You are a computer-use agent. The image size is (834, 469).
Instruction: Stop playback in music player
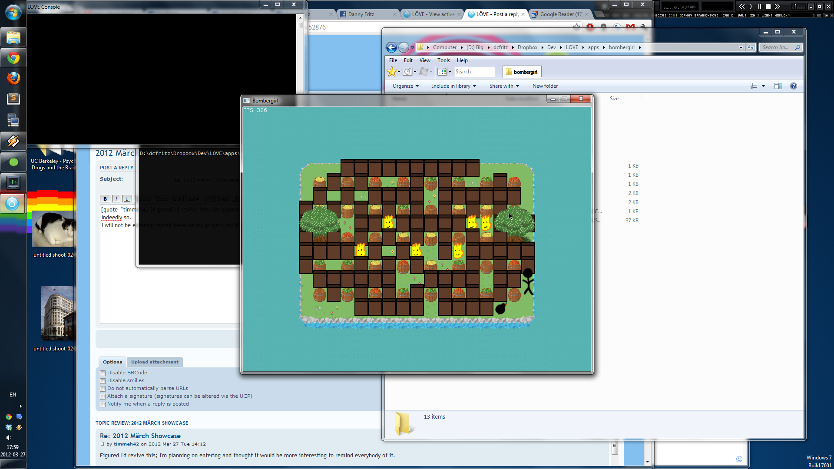[768, 7]
